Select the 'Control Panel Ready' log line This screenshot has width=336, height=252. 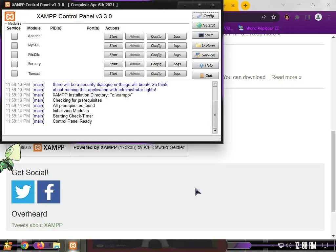click(72, 121)
